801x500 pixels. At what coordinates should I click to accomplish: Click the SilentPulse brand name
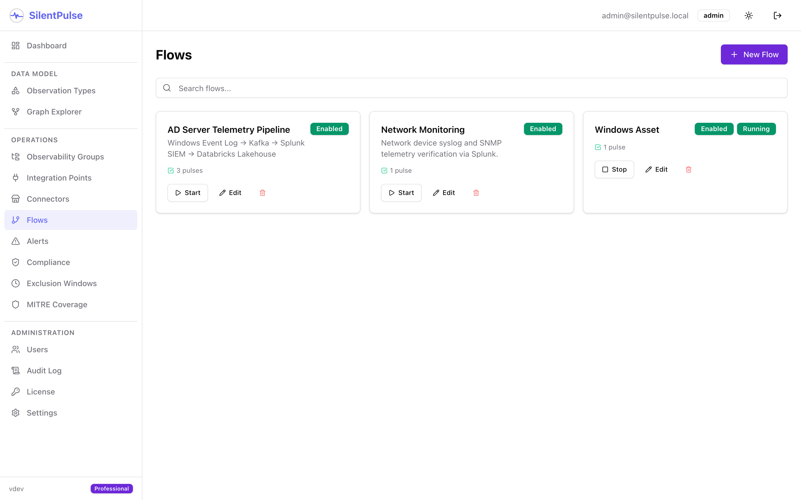(x=56, y=16)
